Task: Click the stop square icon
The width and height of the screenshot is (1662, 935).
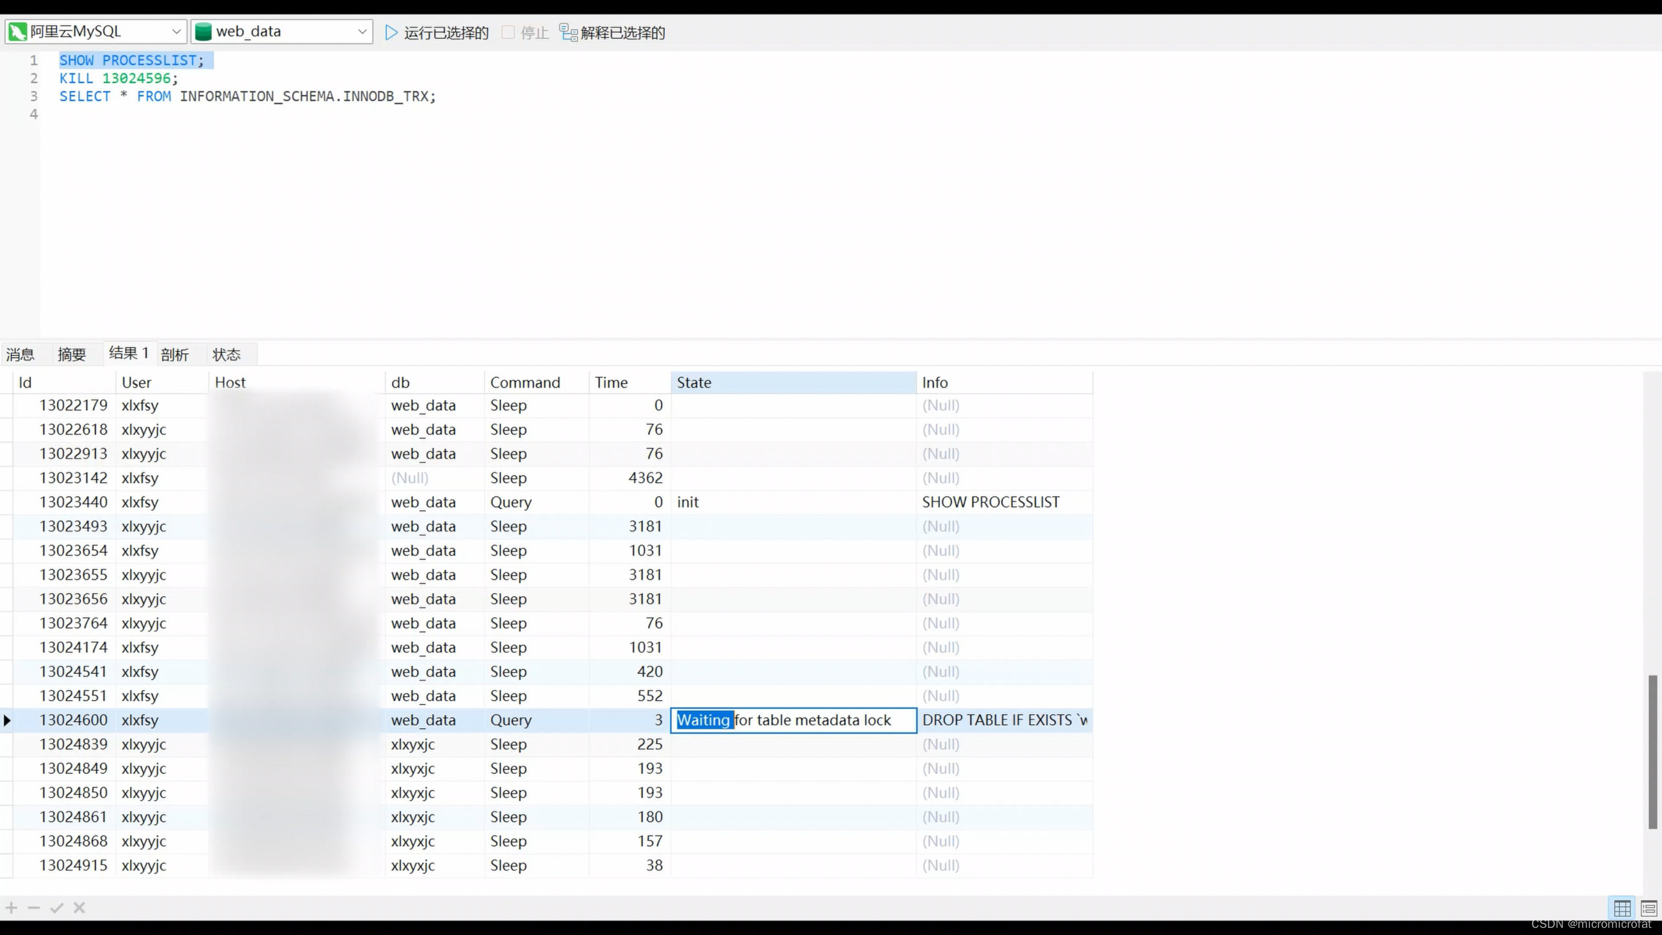Action: [508, 32]
